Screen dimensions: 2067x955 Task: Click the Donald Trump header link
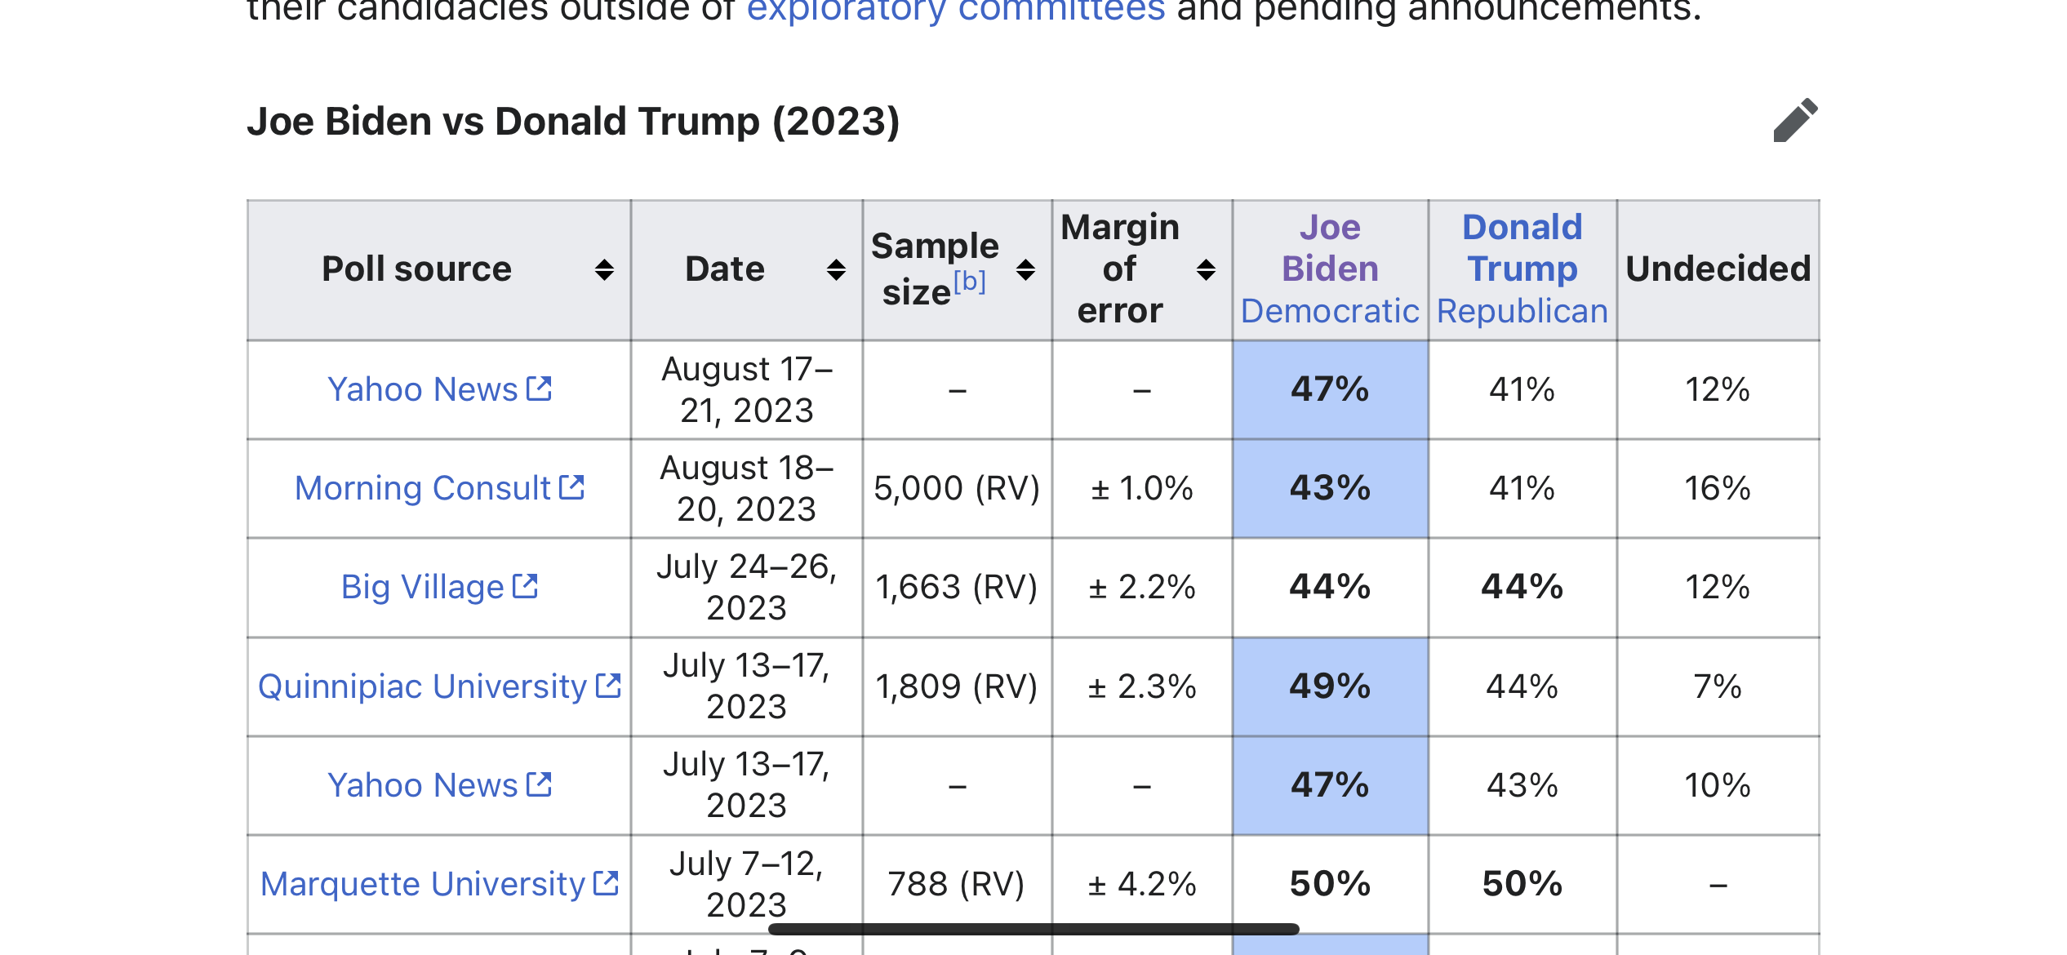point(1522,248)
